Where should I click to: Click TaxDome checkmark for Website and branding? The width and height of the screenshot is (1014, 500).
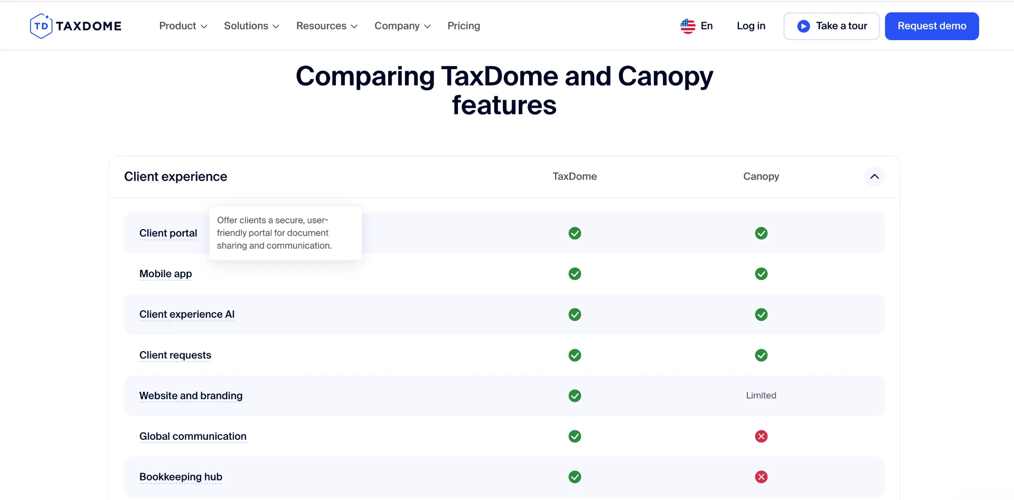tap(575, 396)
